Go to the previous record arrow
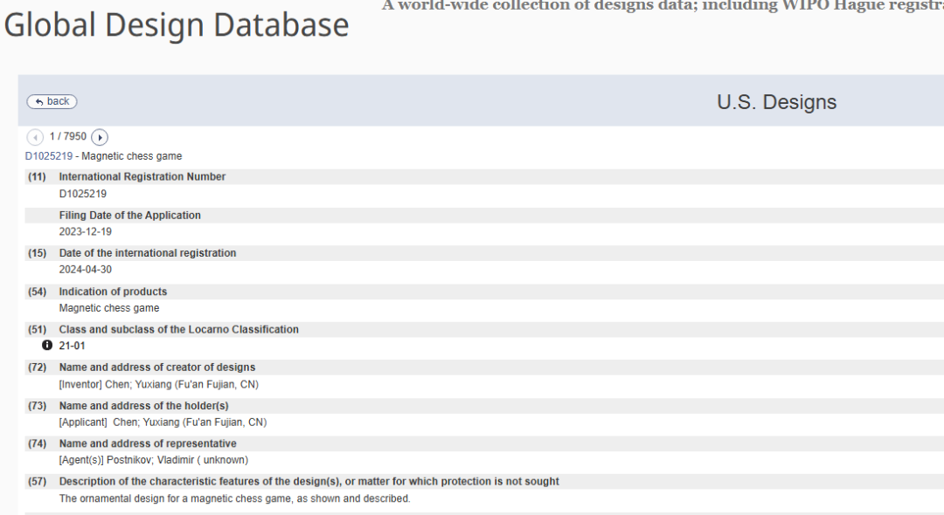 click(x=35, y=137)
